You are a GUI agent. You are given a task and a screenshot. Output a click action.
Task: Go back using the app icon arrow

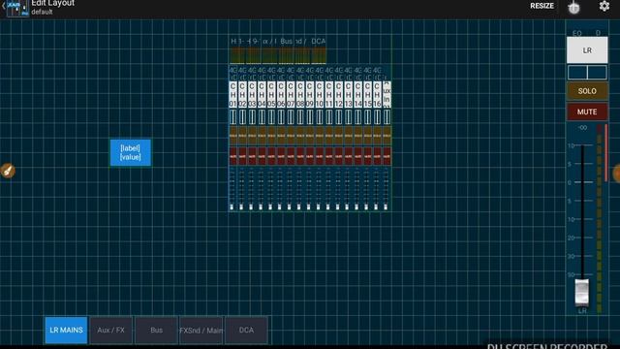pos(15,8)
